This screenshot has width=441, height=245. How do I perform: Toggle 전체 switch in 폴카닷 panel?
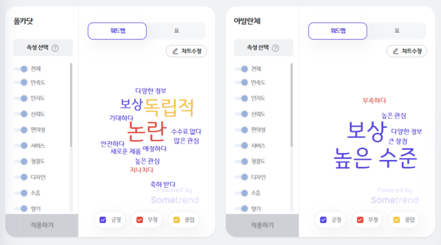click(x=21, y=69)
